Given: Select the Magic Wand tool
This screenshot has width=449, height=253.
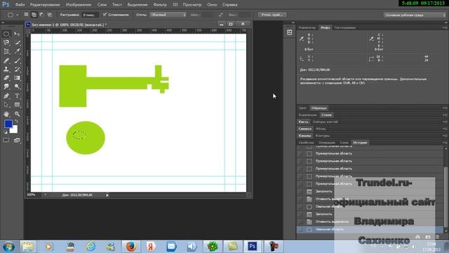Looking at the screenshot, I should (17, 43).
